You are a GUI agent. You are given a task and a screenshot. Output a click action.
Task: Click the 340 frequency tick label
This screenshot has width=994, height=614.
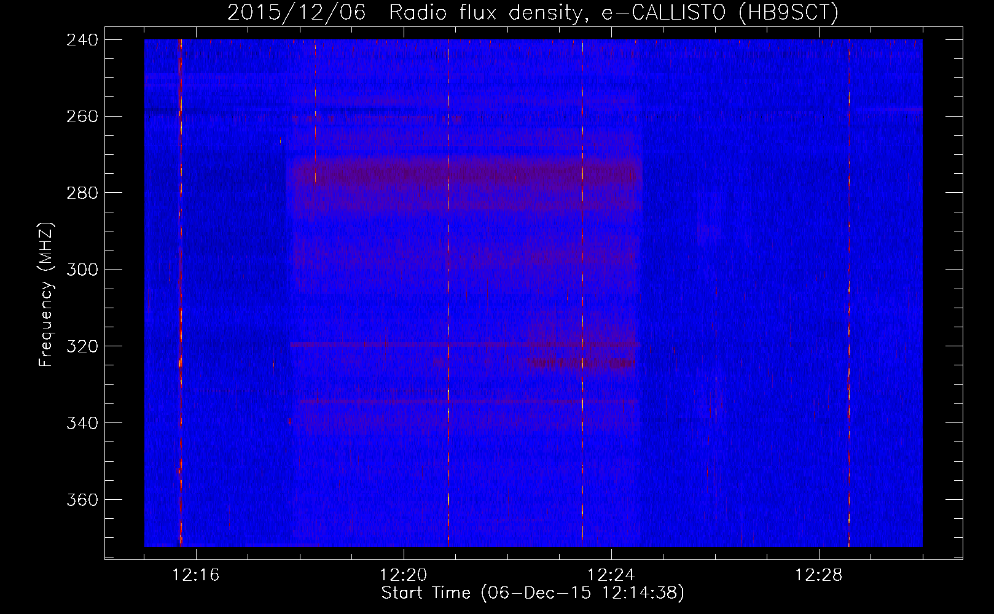coord(82,424)
